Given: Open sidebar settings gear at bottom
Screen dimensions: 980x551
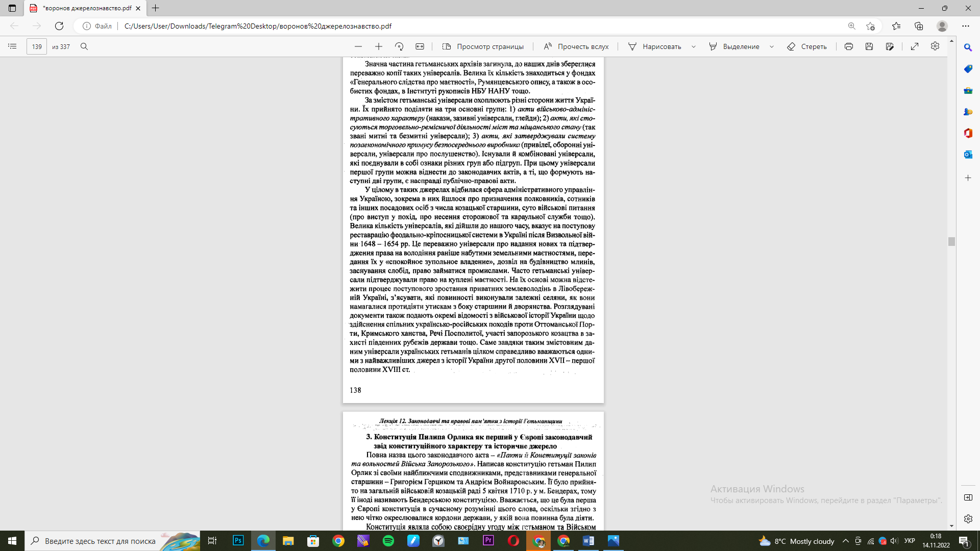Looking at the screenshot, I should [968, 519].
